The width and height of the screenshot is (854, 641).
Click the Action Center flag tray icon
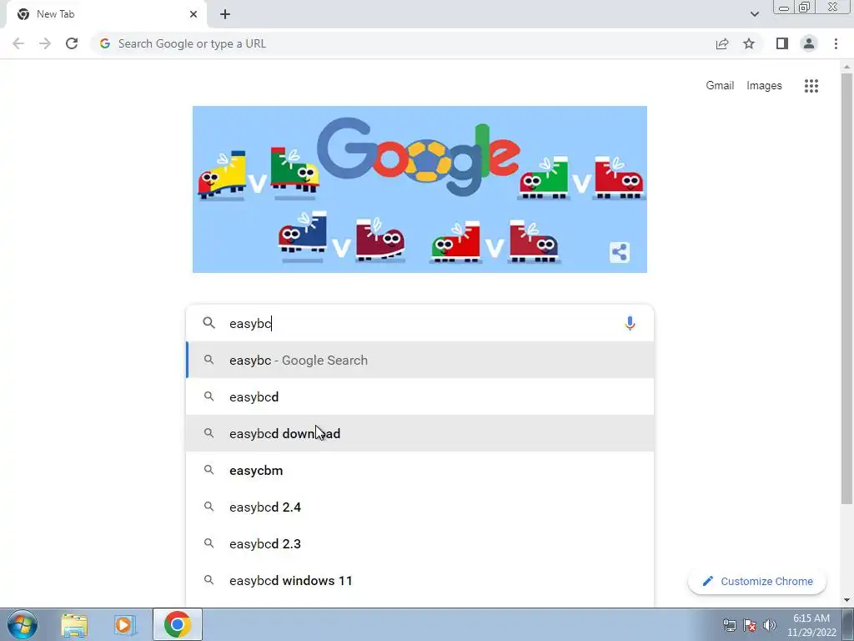click(750, 625)
